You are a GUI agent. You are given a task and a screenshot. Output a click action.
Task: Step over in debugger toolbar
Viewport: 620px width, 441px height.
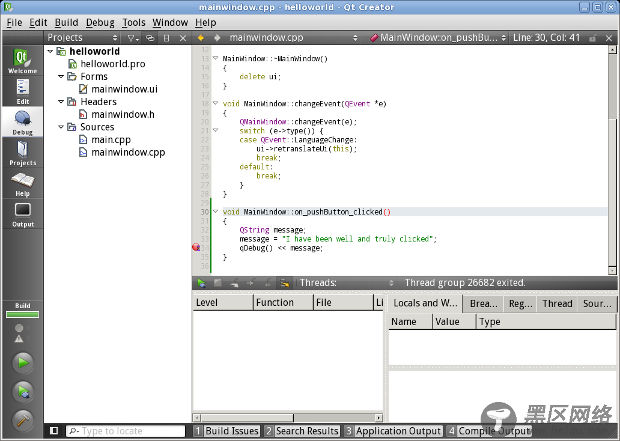click(x=234, y=283)
